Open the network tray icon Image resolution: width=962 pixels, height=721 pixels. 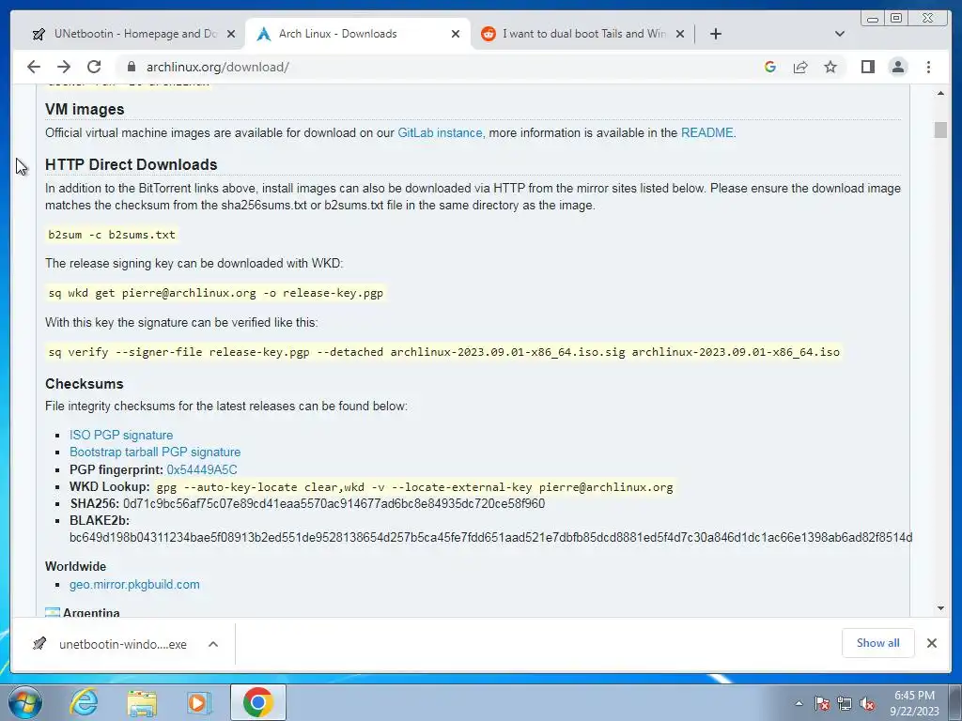pyautogui.click(x=845, y=703)
